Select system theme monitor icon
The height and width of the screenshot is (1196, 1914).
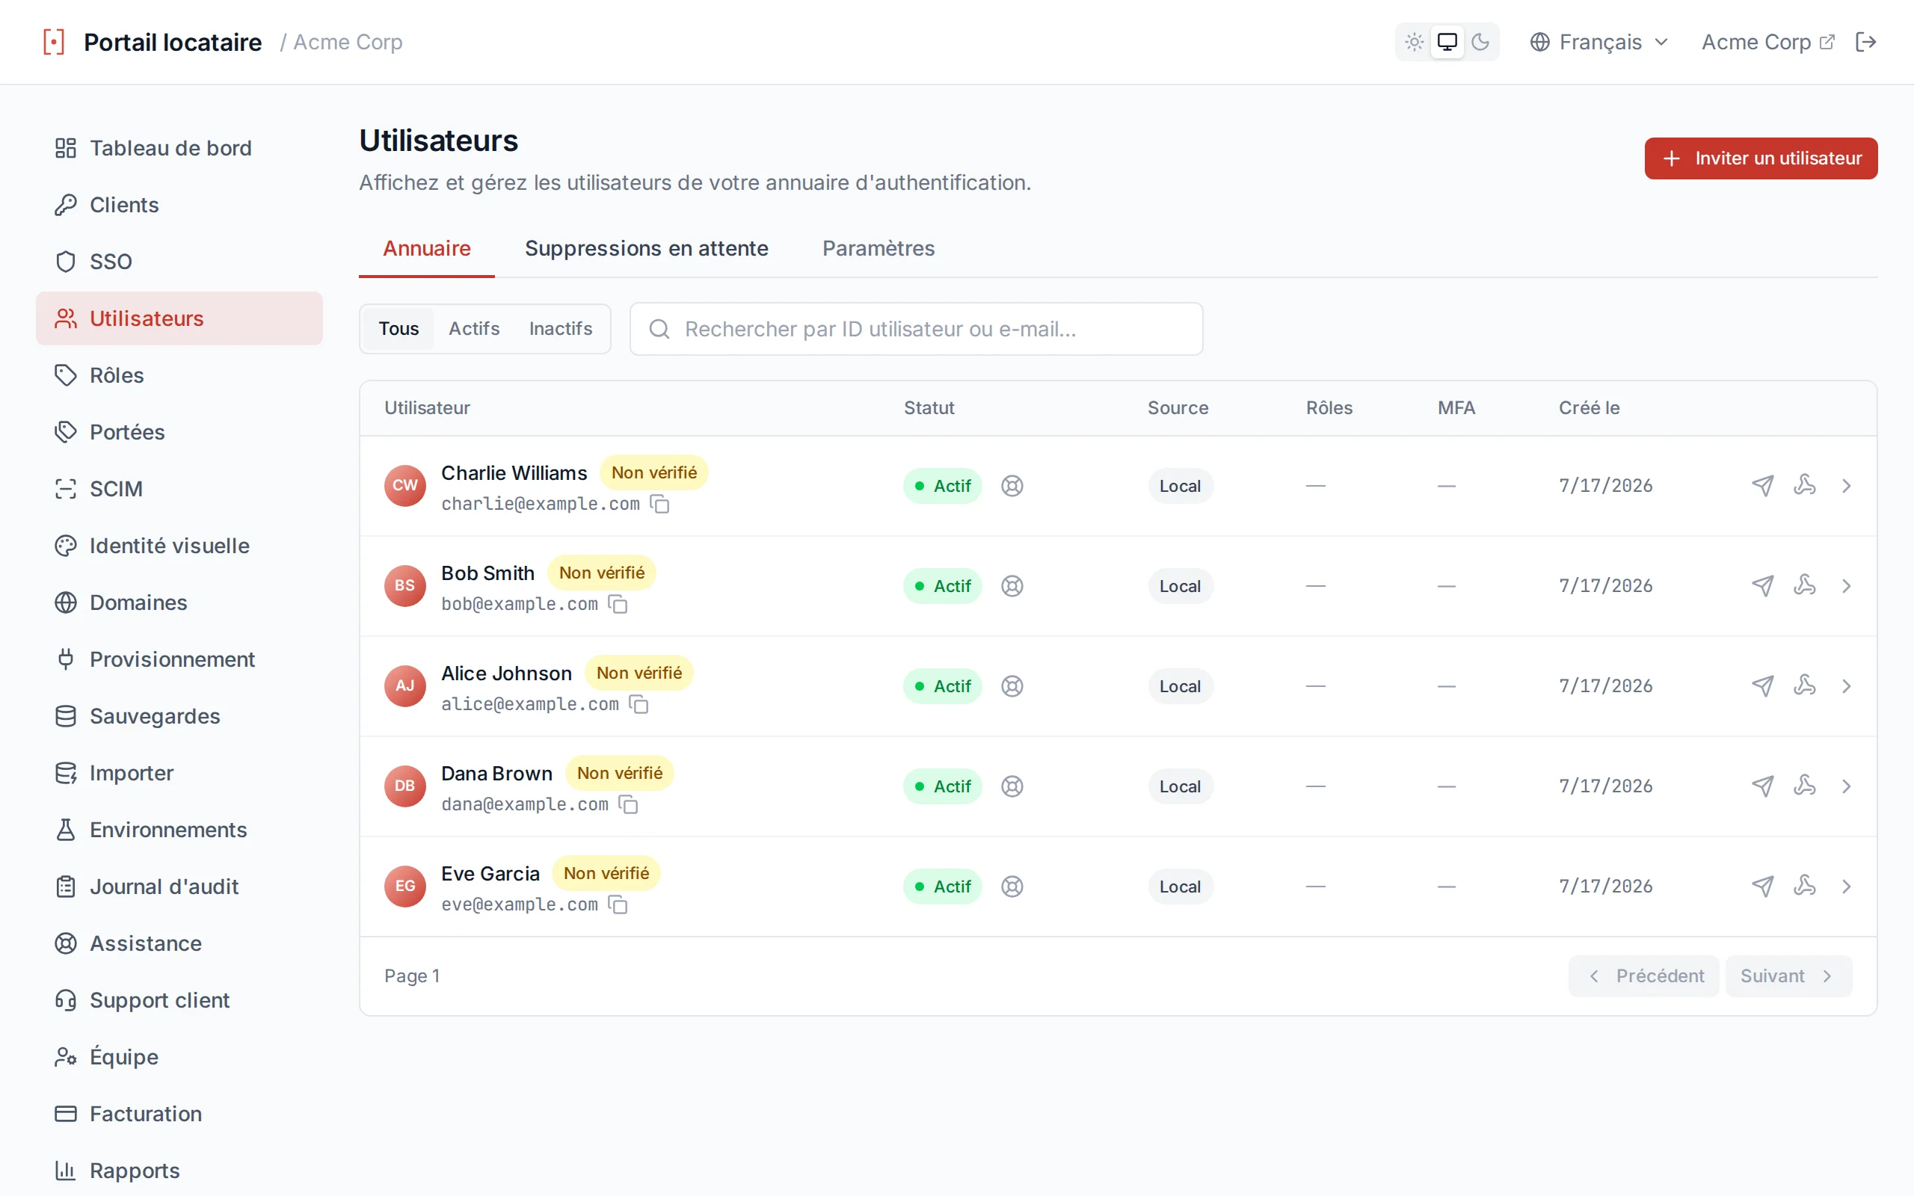(1447, 42)
